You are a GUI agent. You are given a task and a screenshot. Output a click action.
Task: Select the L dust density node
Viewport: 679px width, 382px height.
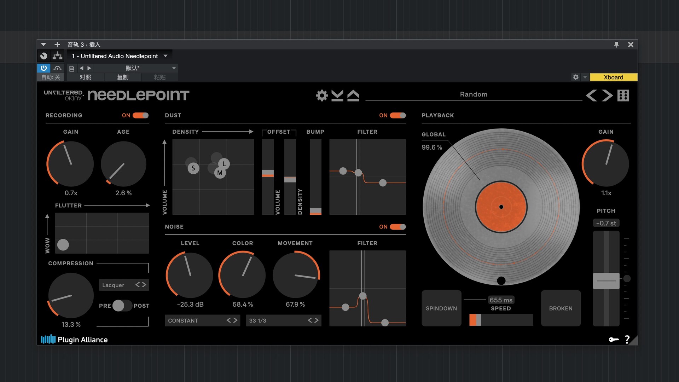[x=224, y=164]
